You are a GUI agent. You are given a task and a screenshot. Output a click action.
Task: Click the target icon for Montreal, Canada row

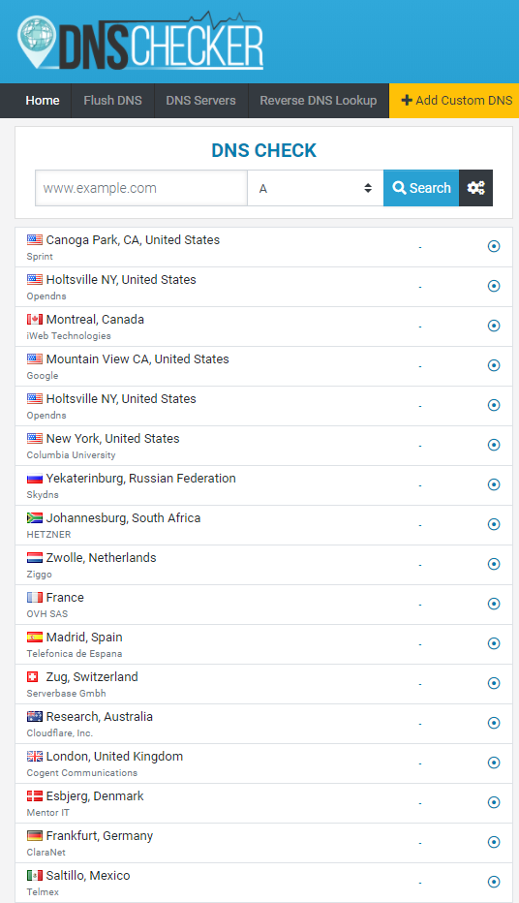[494, 326]
